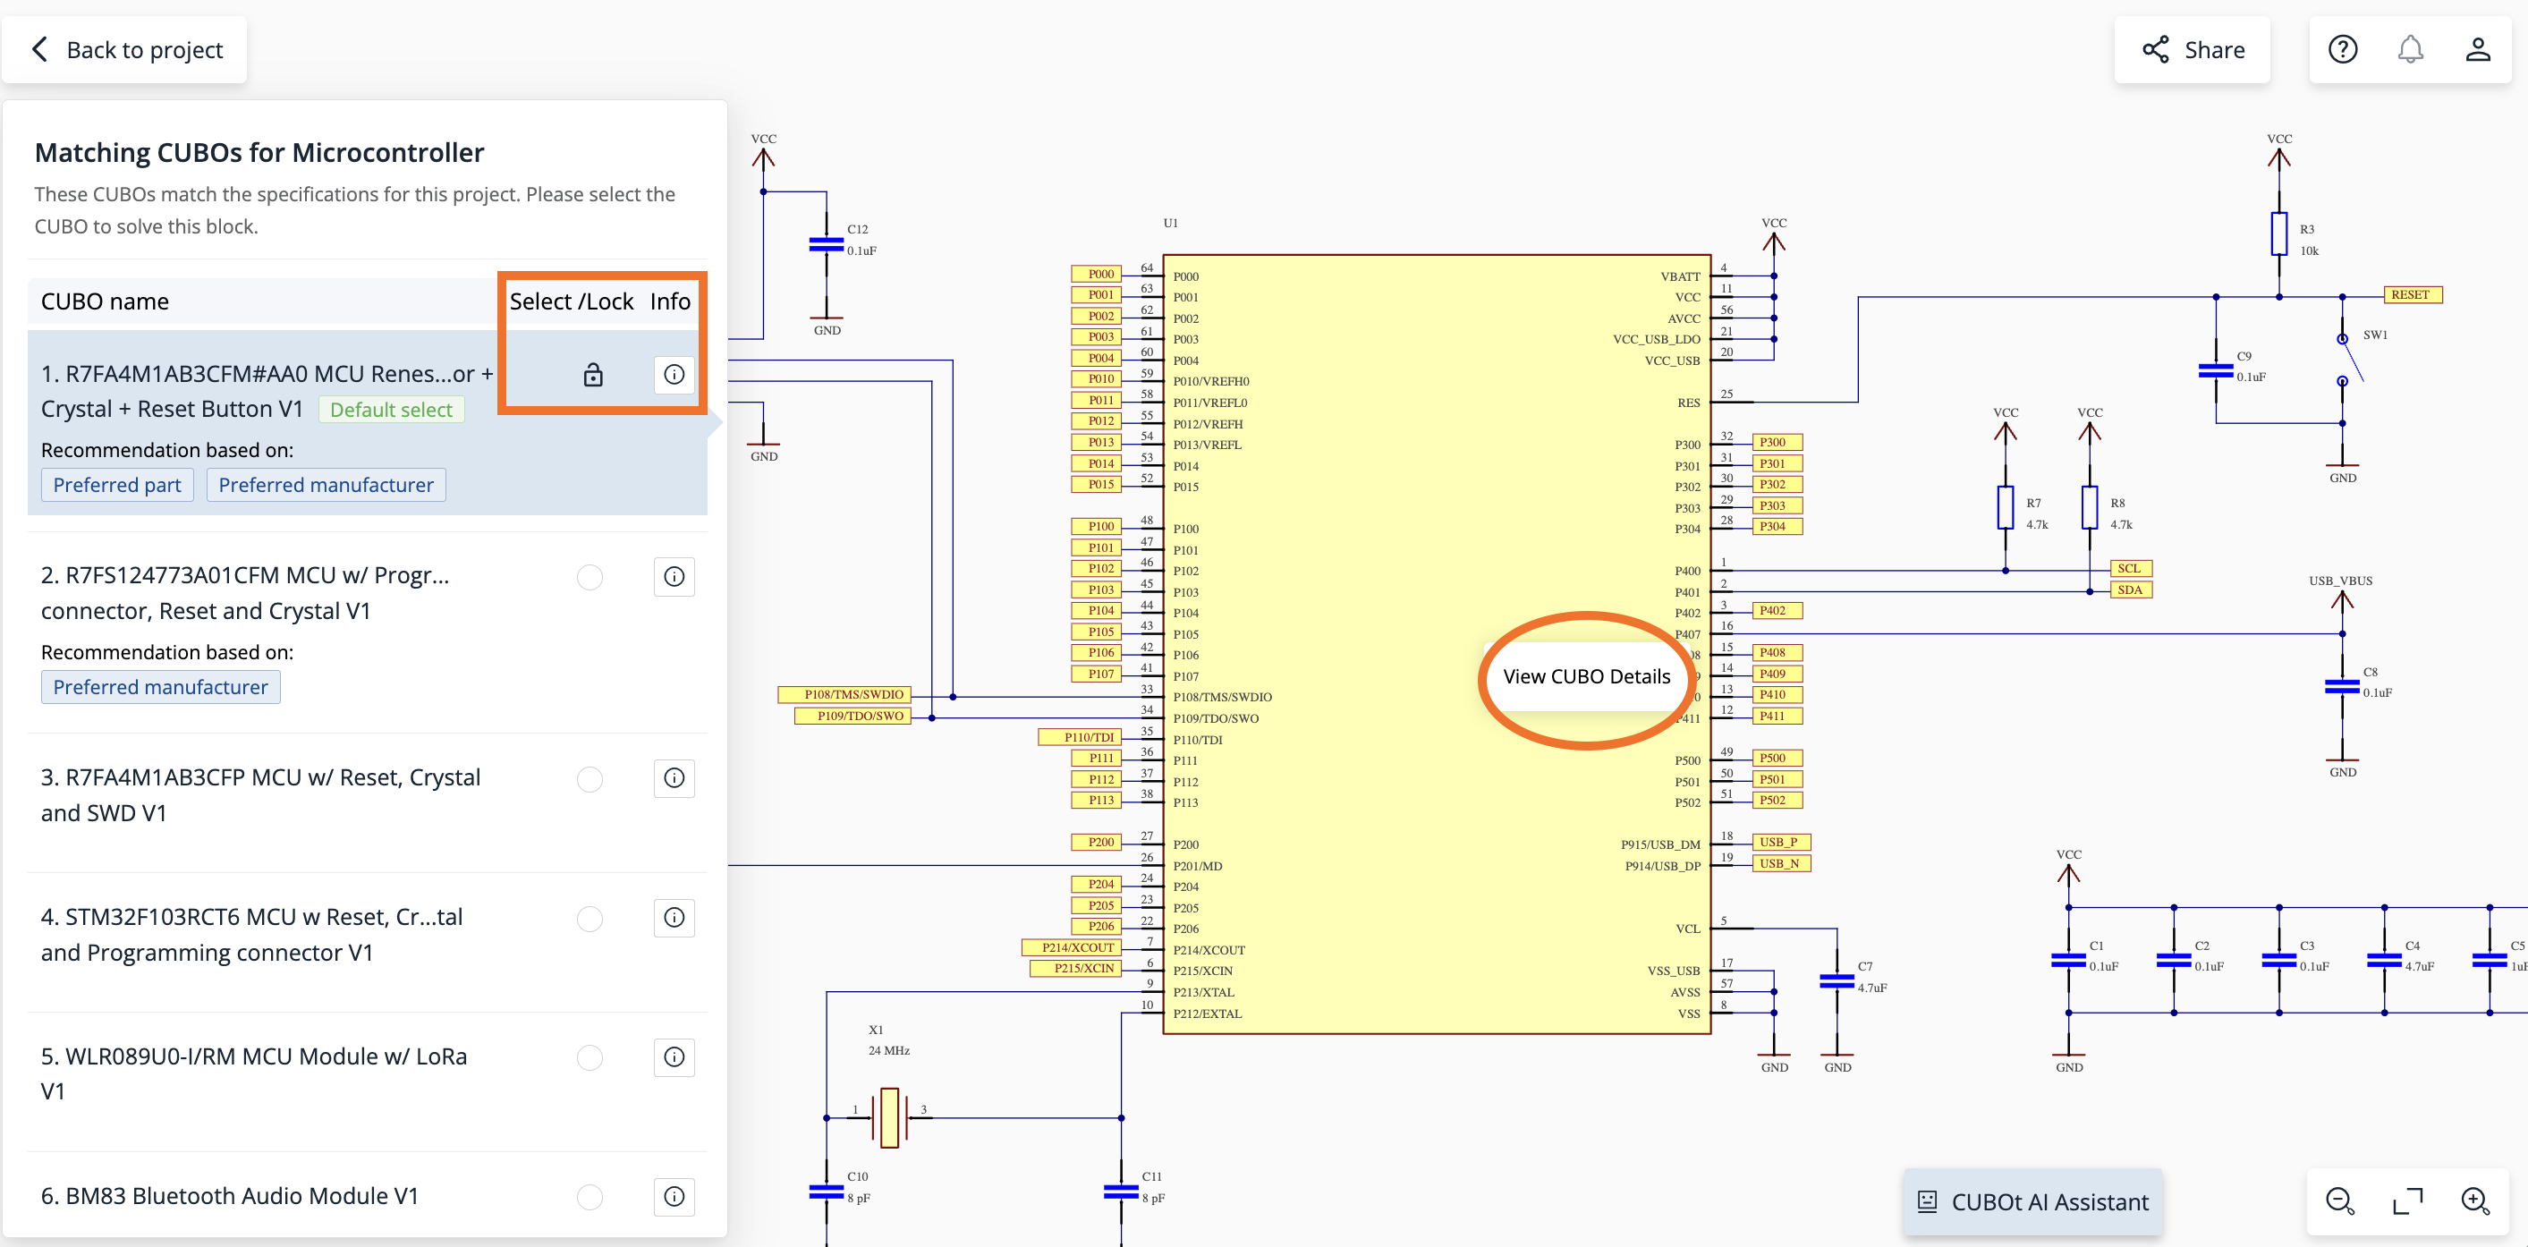Click the SW1 reset switch symbol
This screenshot has width=2528, height=1247.
click(2348, 361)
